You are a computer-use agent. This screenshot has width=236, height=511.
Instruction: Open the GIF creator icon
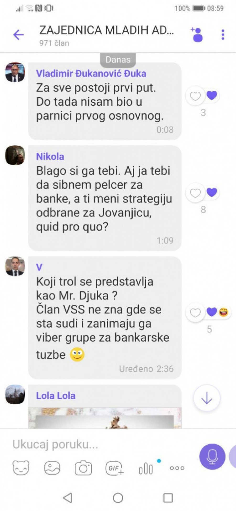point(114,468)
